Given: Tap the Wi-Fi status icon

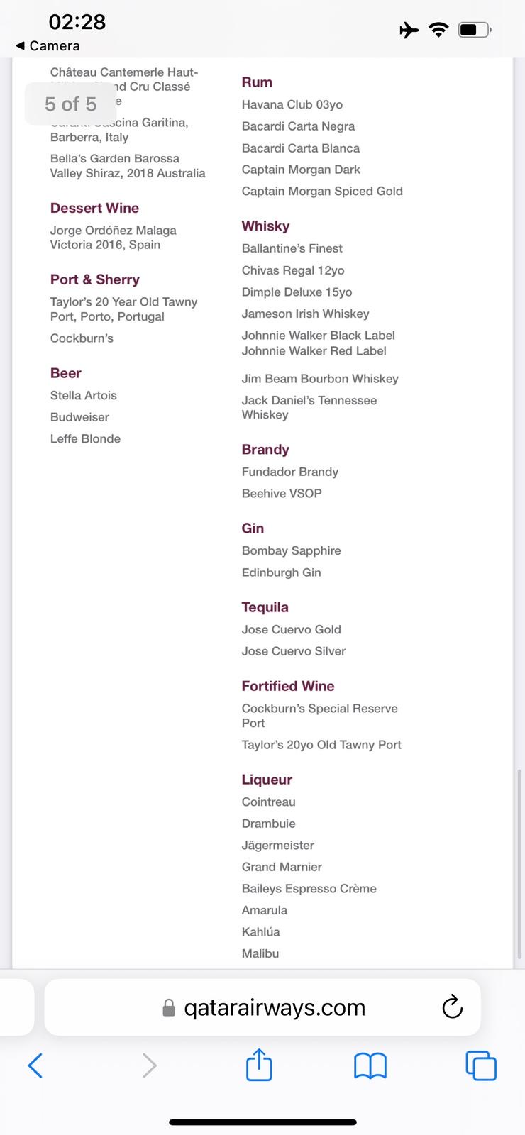Looking at the screenshot, I should point(439,30).
